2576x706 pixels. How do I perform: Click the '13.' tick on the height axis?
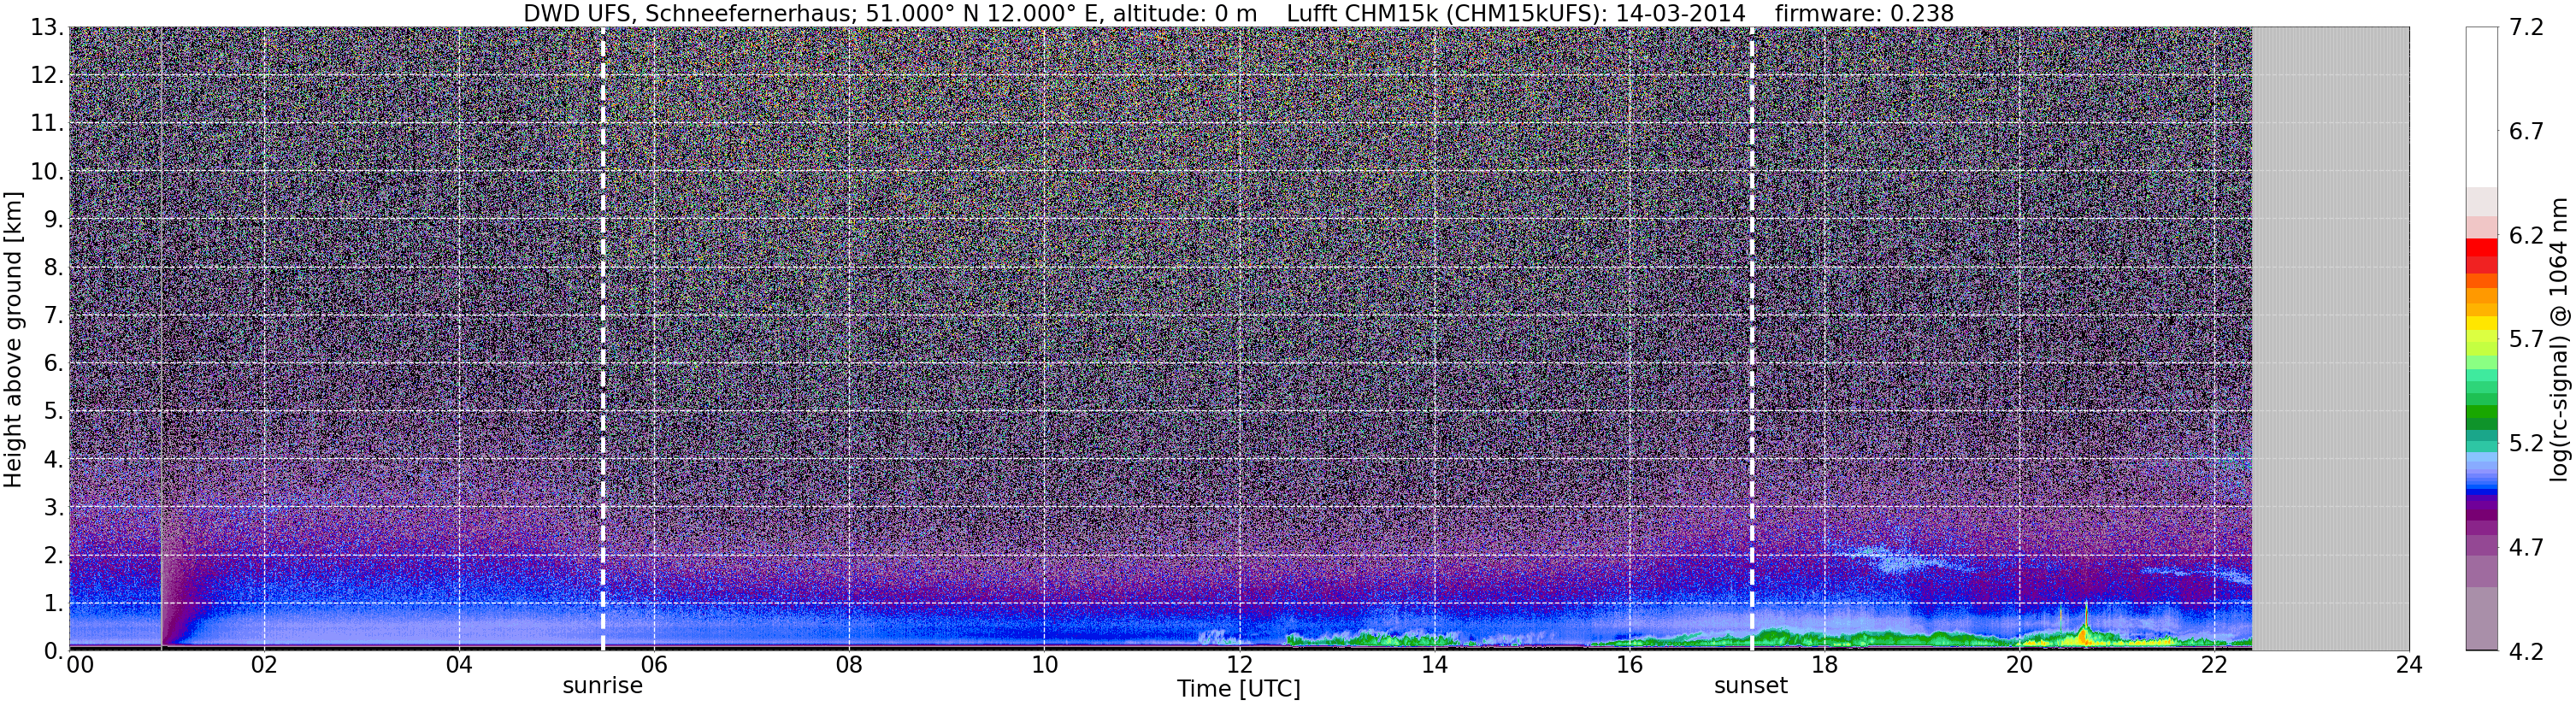tap(46, 28)
